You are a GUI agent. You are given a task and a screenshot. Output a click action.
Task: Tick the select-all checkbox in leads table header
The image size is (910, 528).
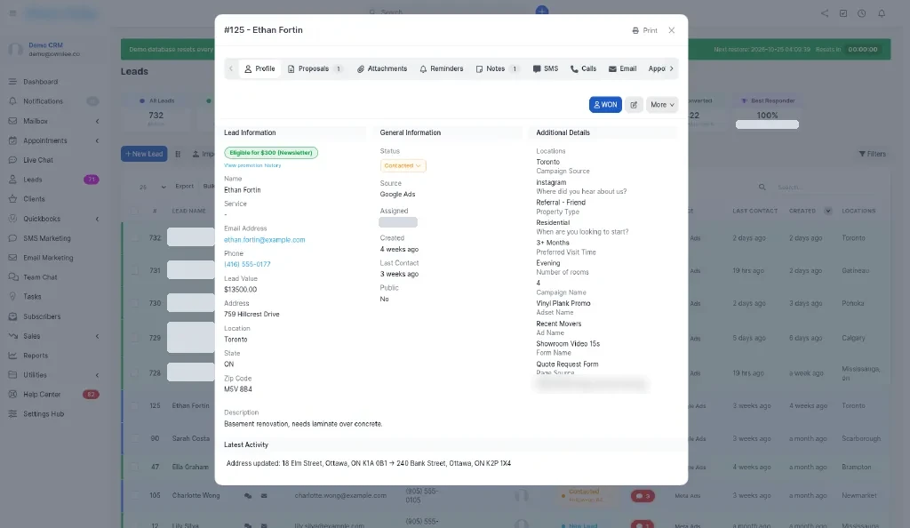(x=135, y=212)
